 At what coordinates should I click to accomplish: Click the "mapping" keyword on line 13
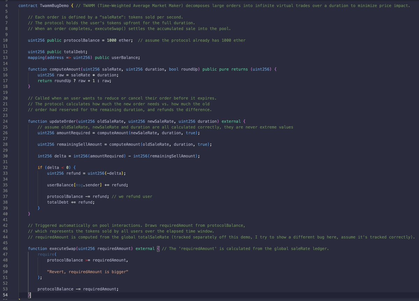click(36, 58)
